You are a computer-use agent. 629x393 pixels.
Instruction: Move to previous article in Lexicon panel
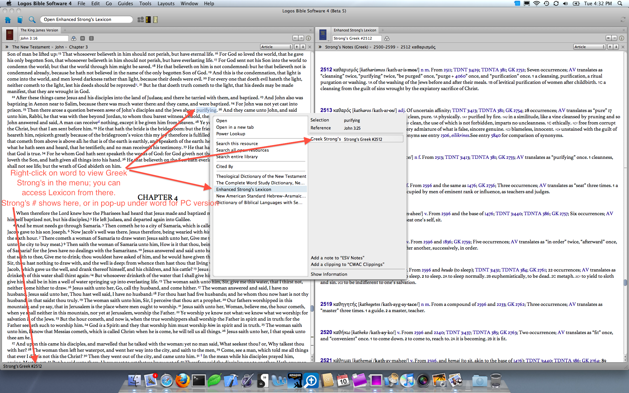610,47
